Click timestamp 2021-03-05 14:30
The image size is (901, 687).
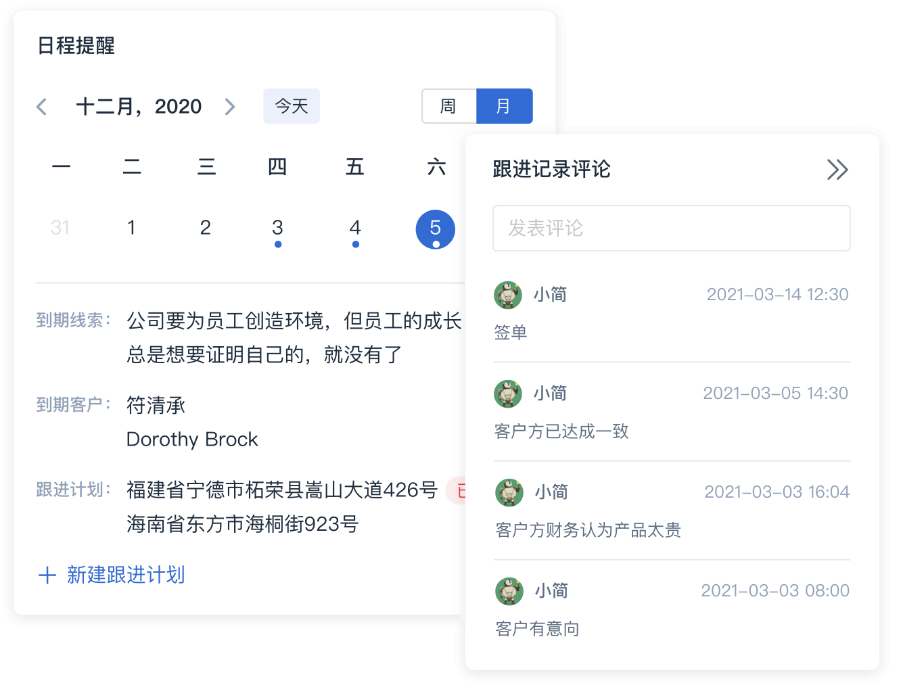coord(775,394)
